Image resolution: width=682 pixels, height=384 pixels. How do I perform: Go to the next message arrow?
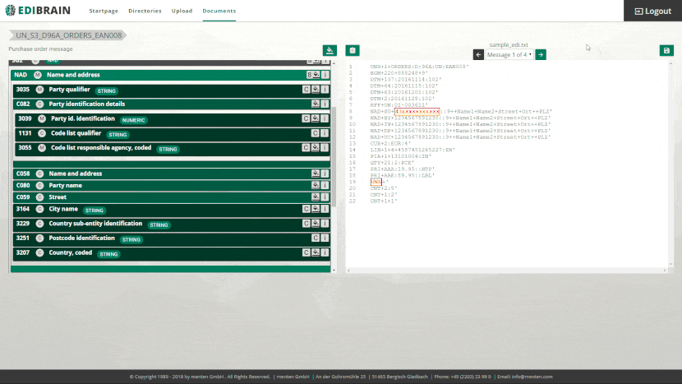(541, 54)
